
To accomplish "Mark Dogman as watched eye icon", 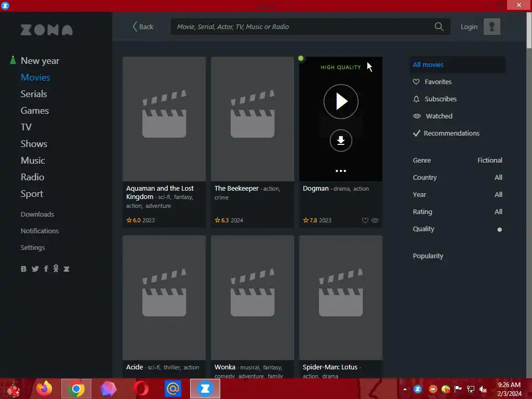I will point(375,220).
